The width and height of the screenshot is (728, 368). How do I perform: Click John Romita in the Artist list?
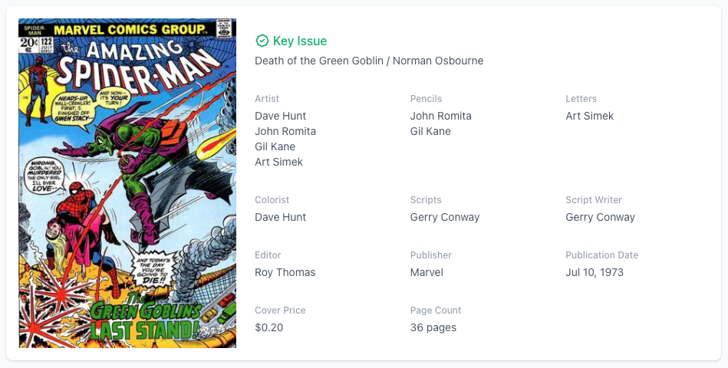(x=285, y=131)
